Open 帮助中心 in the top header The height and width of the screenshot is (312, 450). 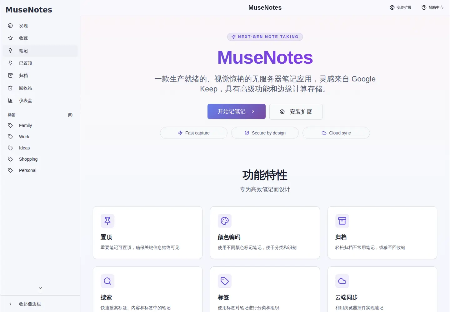(432, 7)
